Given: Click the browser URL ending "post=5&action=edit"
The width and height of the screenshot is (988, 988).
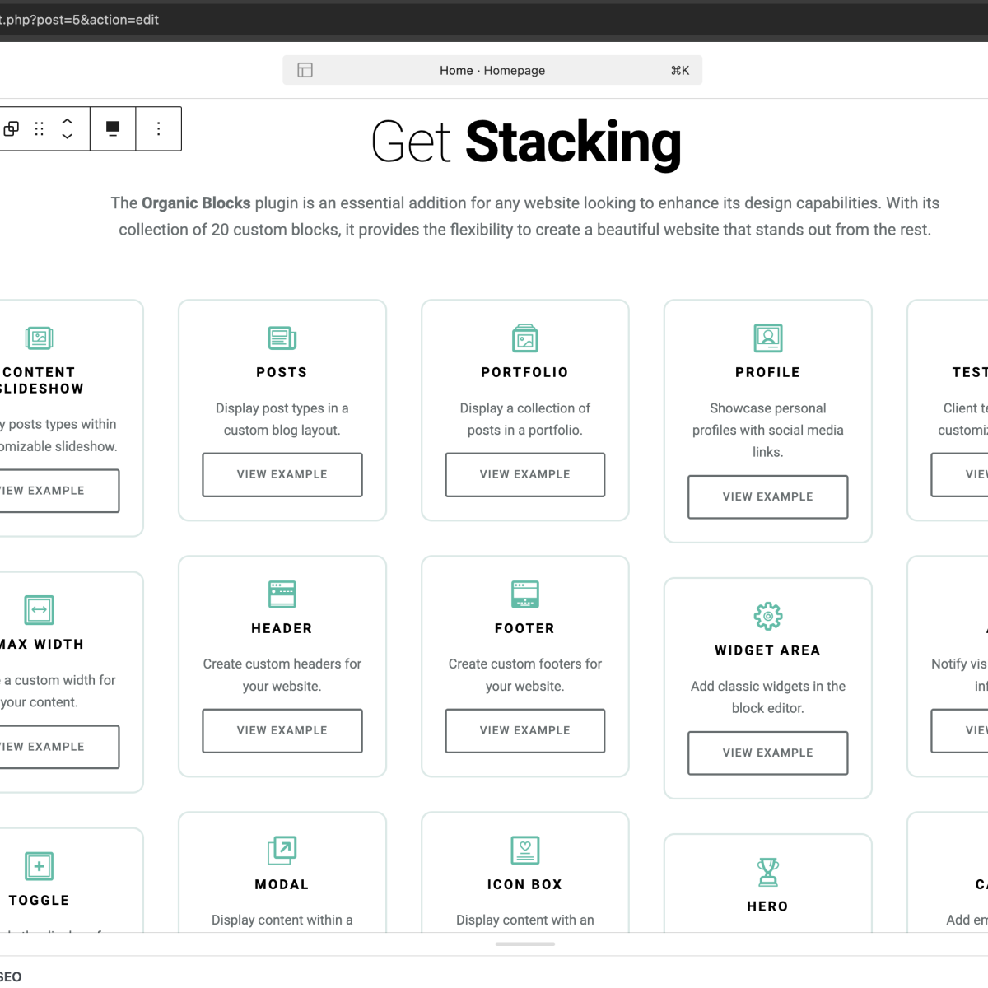Looking at the screenshot, I should [x=79, y=20].
